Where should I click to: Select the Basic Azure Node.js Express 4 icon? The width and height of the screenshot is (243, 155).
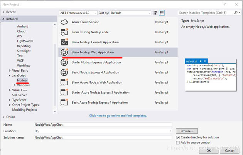[x=64, y=103]
